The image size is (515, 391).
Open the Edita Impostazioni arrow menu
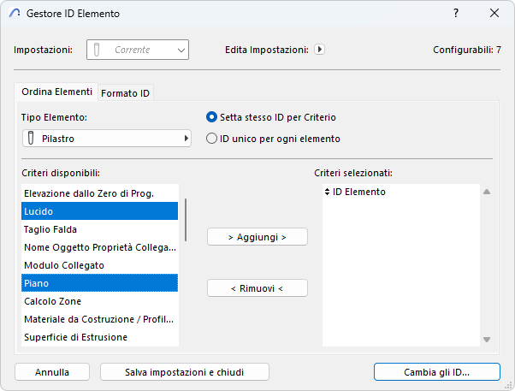319,50
